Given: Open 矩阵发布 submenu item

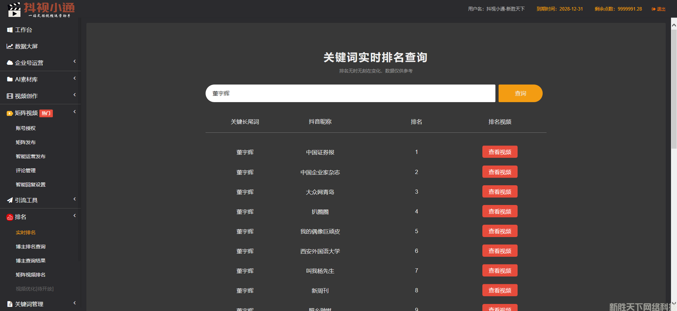Looking at the screenshot, I should click(26, 142).
